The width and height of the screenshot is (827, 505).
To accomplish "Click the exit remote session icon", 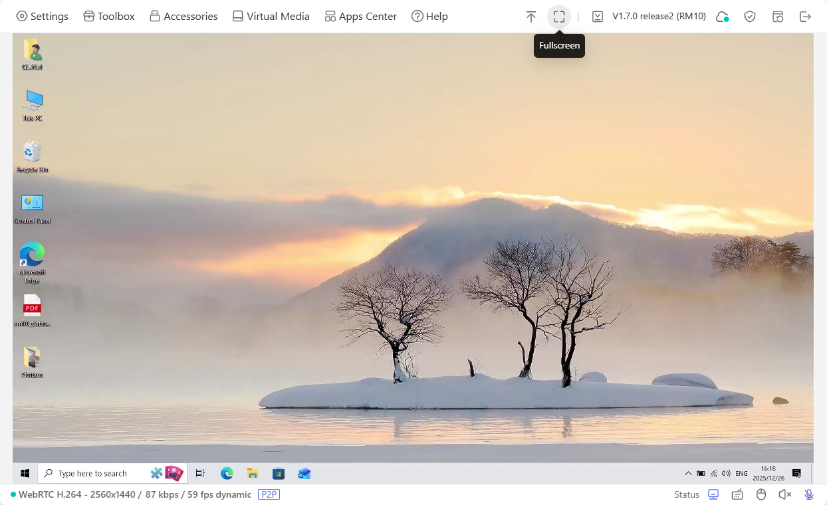I will coord(805,16).
